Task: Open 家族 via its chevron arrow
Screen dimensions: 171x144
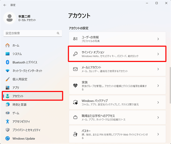Action: (158, 86)
